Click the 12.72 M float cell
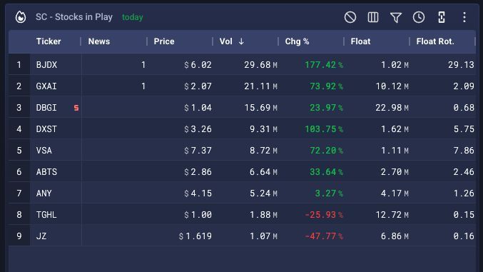The height and width of the screenshot is (272, 483). click(392, 215)
